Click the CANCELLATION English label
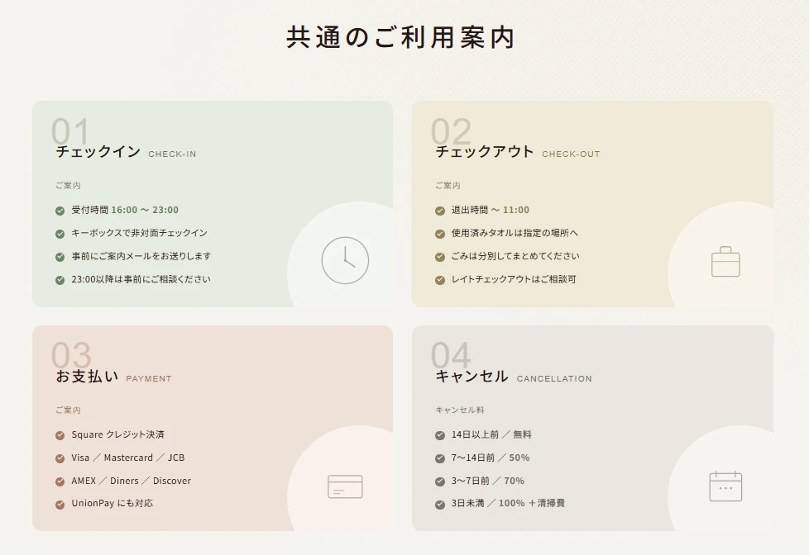 pyautogui.click(x=554, y=379)
